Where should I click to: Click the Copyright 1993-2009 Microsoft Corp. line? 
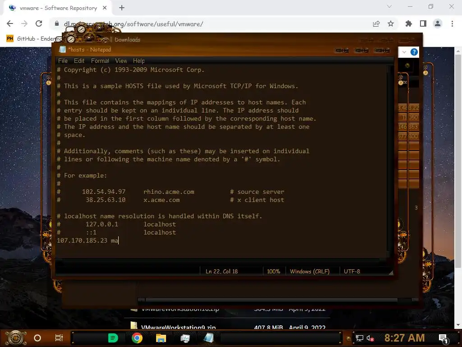(130, 70)
